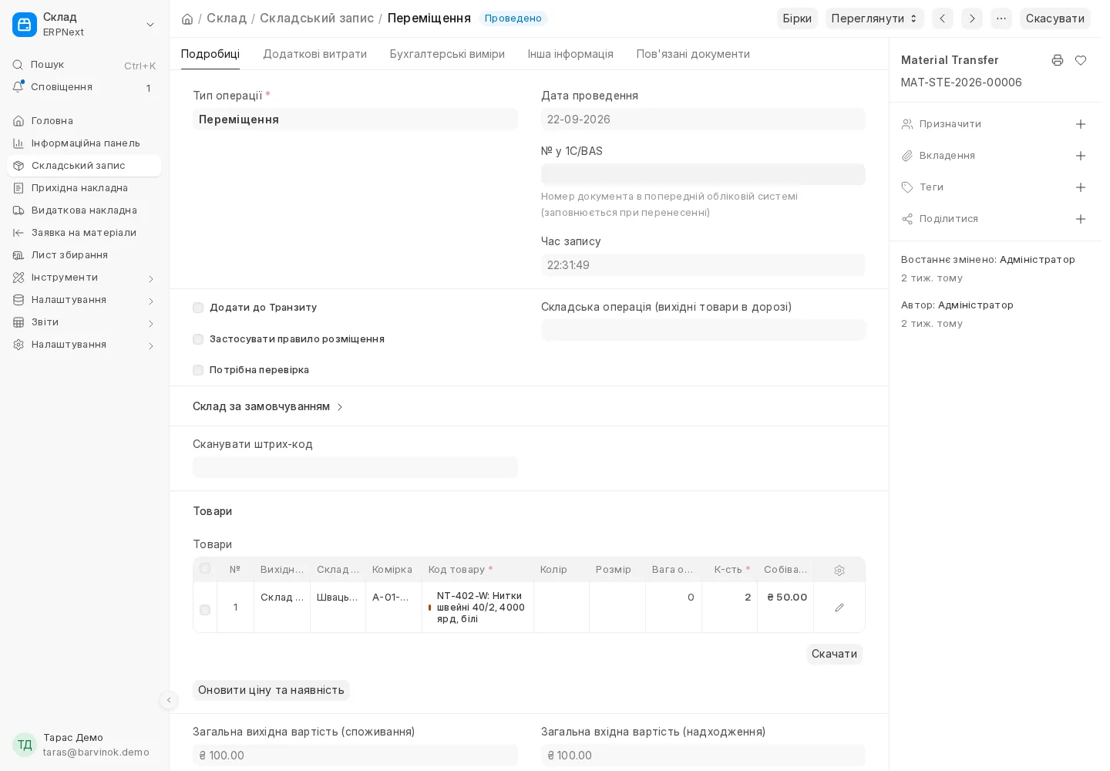Add tag with Теги plus icon
The width and height of the screenshot is (1110, 771).
1081,187
